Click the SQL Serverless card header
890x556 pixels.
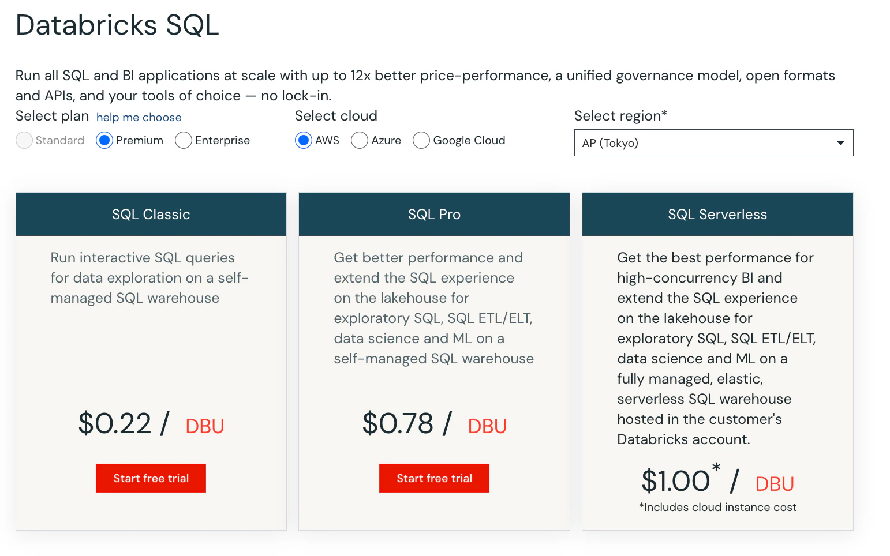click(x=717, y=214)
